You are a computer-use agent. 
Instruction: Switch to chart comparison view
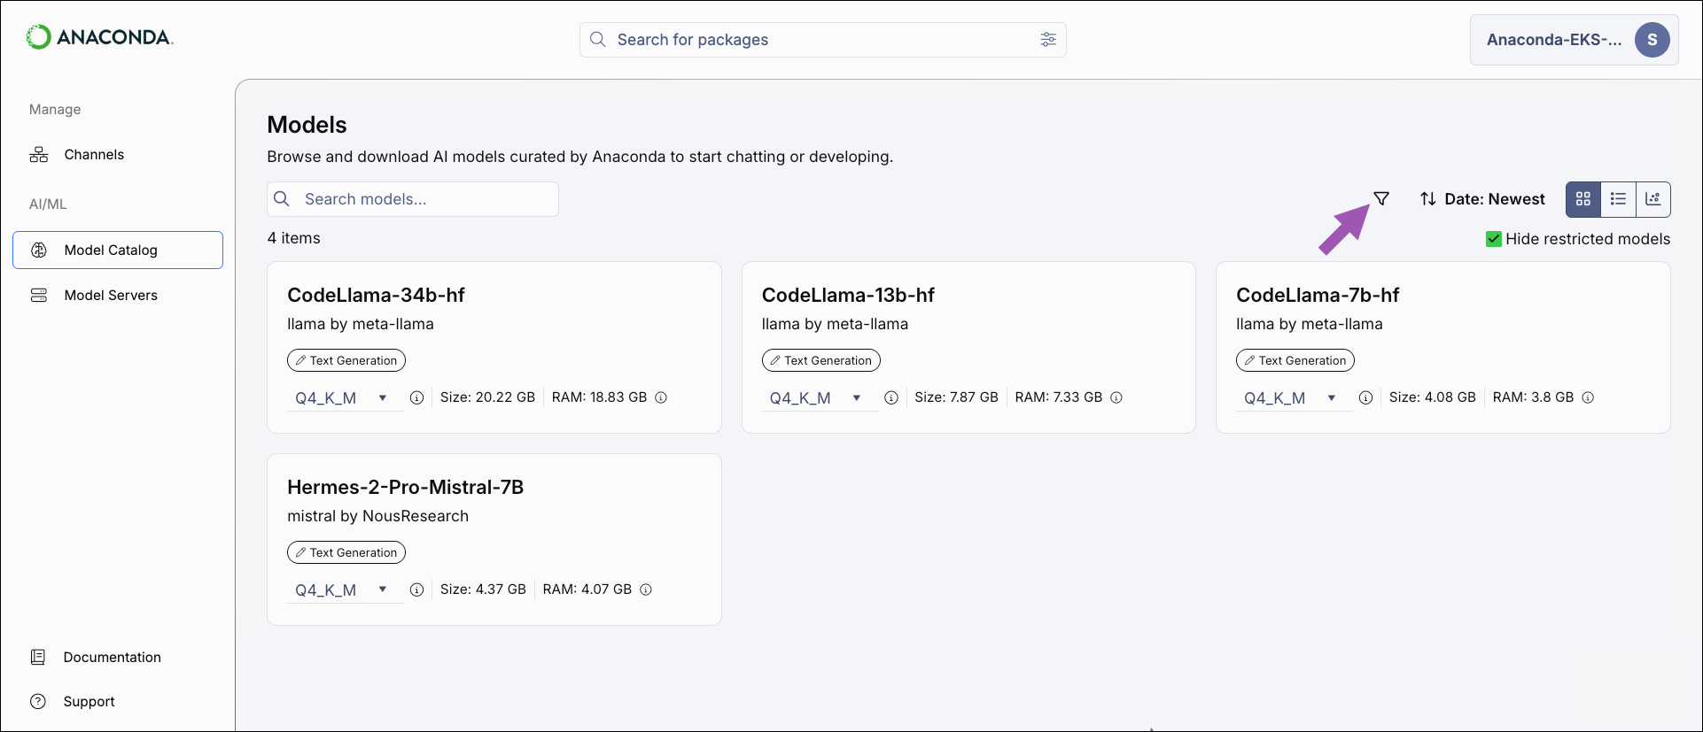click(1653, 199)
